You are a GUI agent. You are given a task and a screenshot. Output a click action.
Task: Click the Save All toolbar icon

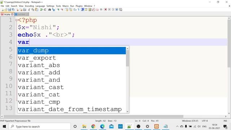click(13, 10)
